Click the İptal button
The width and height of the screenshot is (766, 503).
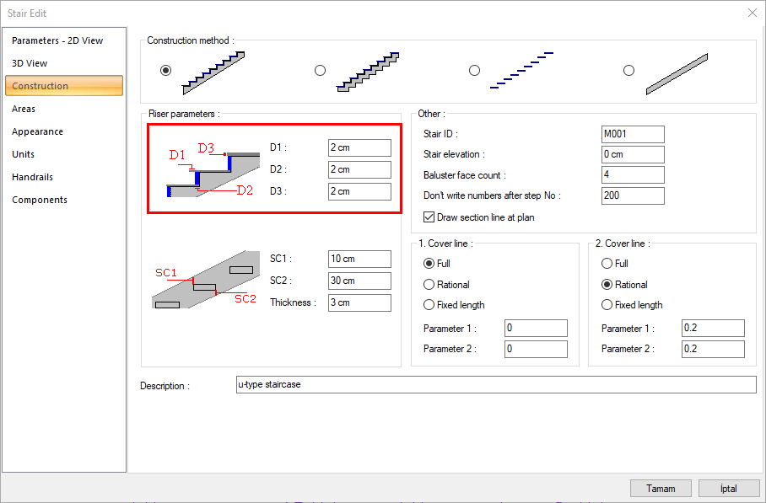pyautogui.click(x=728, y=489)
